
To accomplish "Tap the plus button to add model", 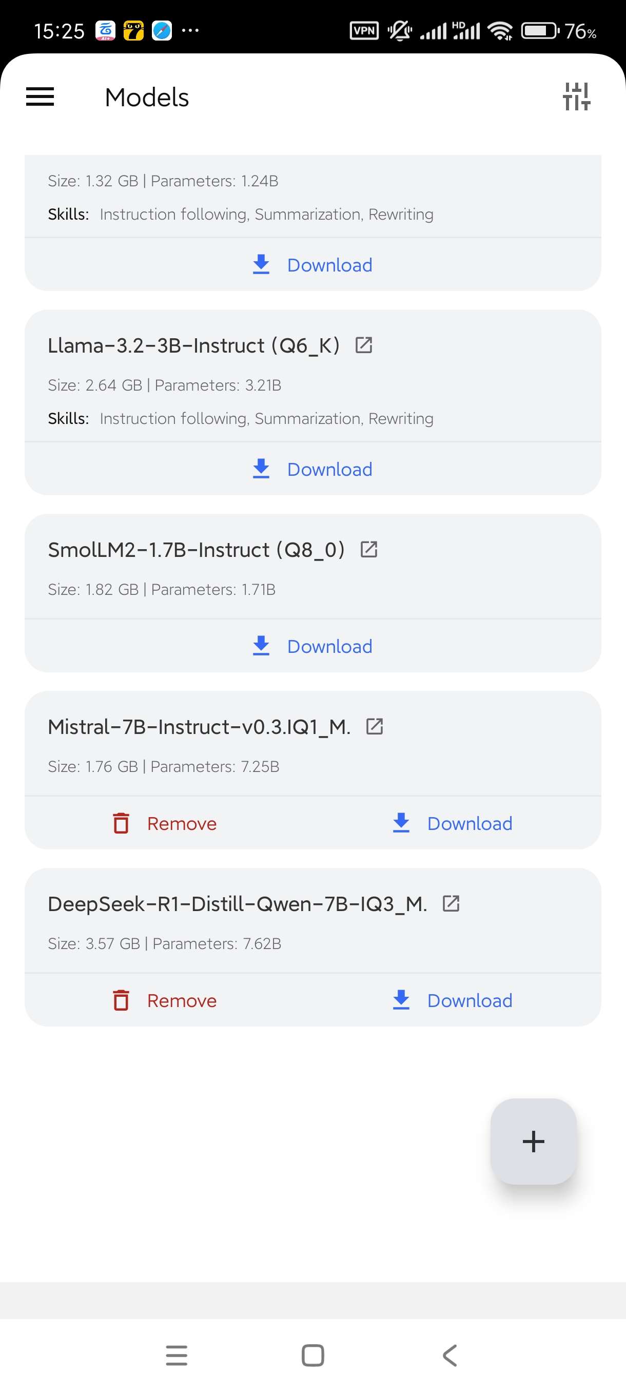I will coord(533,1142).
